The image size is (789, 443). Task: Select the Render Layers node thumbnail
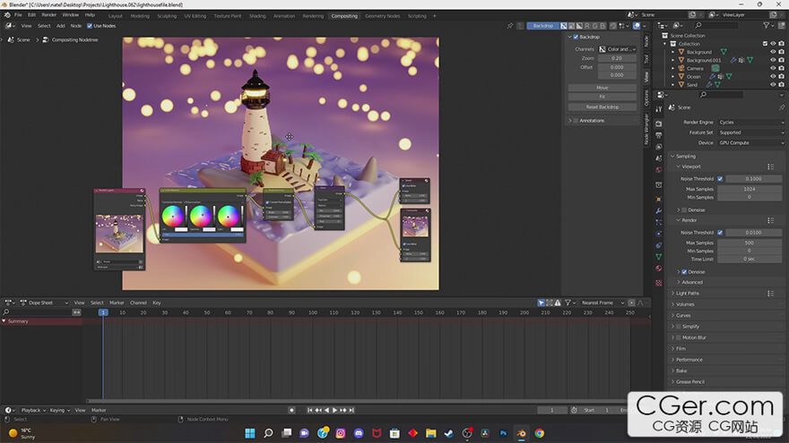coord(119,234)
